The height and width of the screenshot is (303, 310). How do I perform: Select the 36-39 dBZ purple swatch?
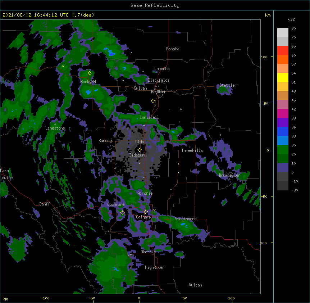(283, 123)
